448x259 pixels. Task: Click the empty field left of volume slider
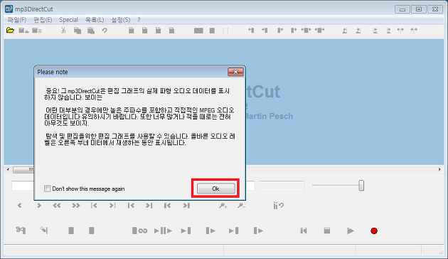coord(282,186)
